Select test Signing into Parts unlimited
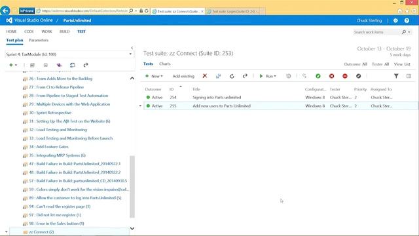The height and width of the screenshot is (236, 419). click(217, 98)
